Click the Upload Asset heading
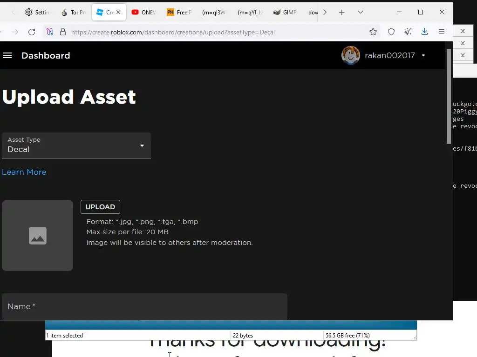477x357 pixels. (69, 97)
